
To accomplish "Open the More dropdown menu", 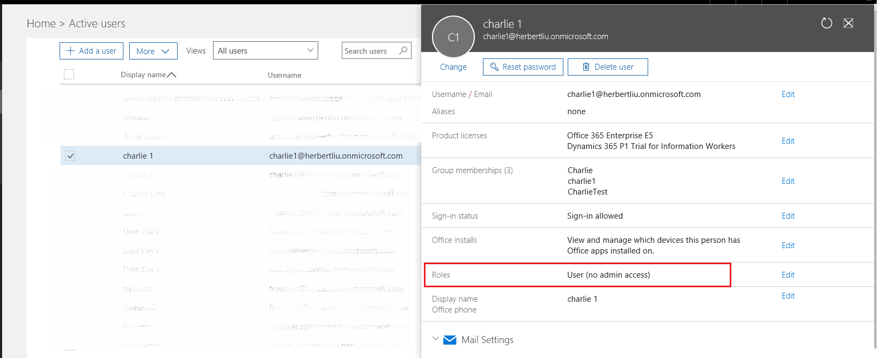I will click(153, 51).
